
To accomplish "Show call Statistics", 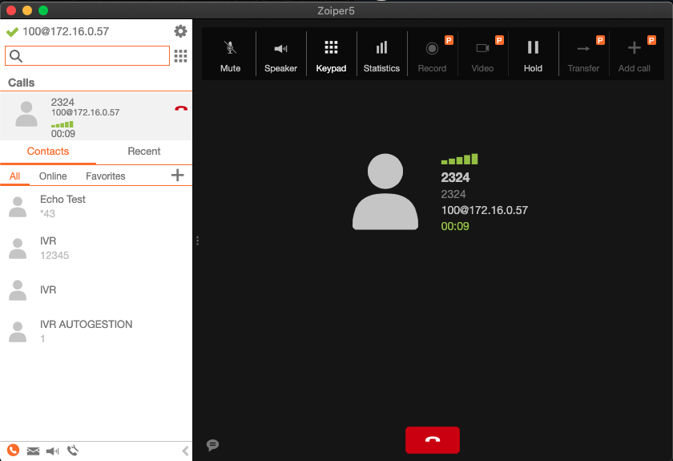I will pos(381,55).
